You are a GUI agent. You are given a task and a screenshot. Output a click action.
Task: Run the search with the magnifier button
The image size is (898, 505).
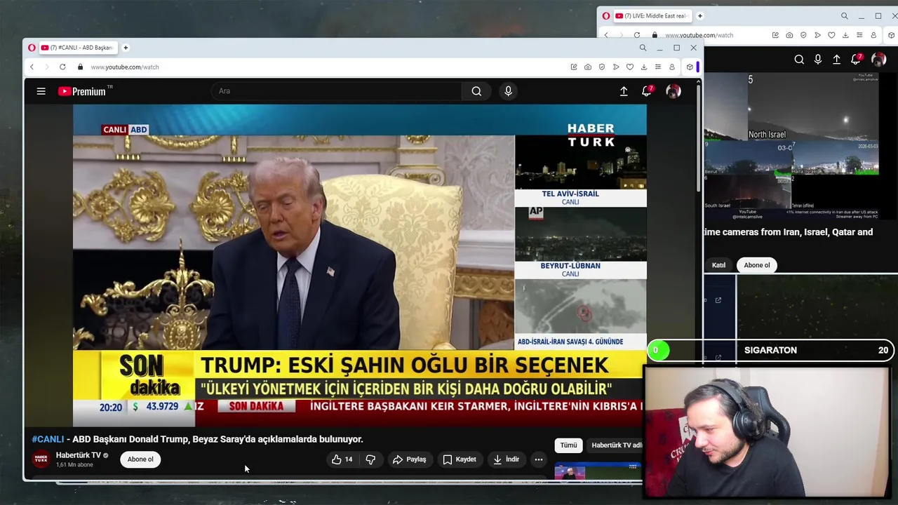(476, 91)
